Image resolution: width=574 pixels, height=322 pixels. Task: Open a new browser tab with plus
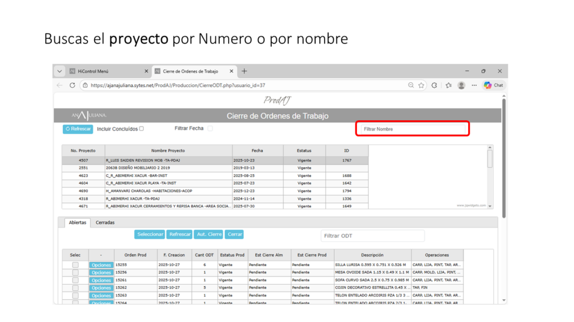click(x=244, y=72)
